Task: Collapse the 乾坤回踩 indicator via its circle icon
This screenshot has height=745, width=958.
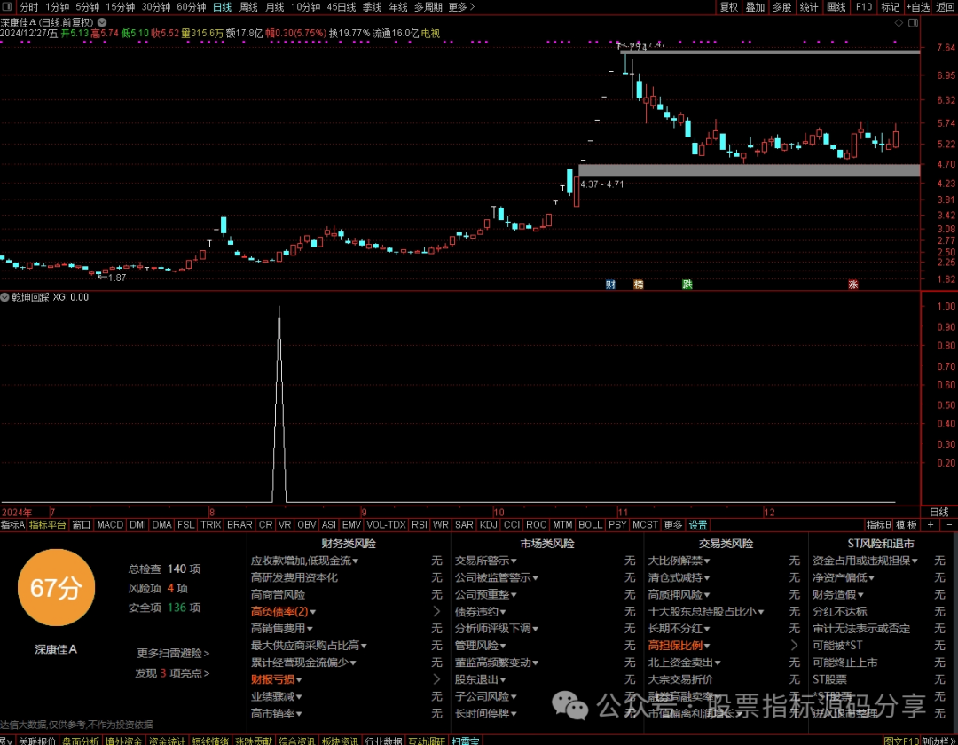Action: 5,297
